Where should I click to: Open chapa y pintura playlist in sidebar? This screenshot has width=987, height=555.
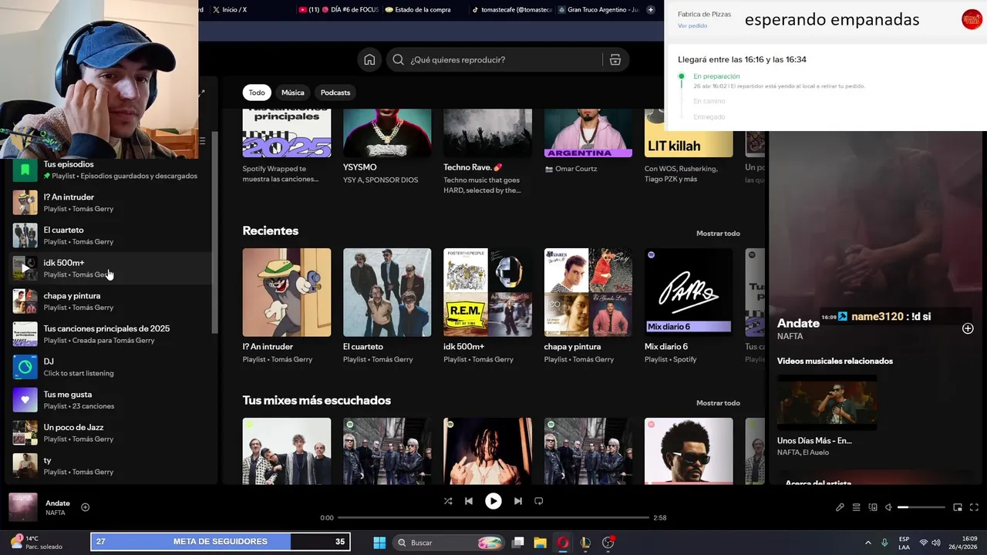point(110,301)
